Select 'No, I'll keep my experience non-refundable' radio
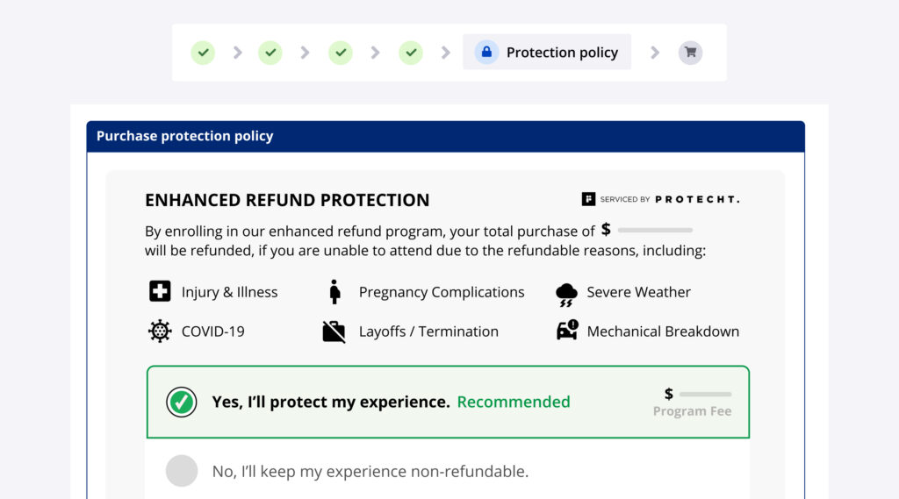Viewport: 899px width, 499px height. (182, 471)
